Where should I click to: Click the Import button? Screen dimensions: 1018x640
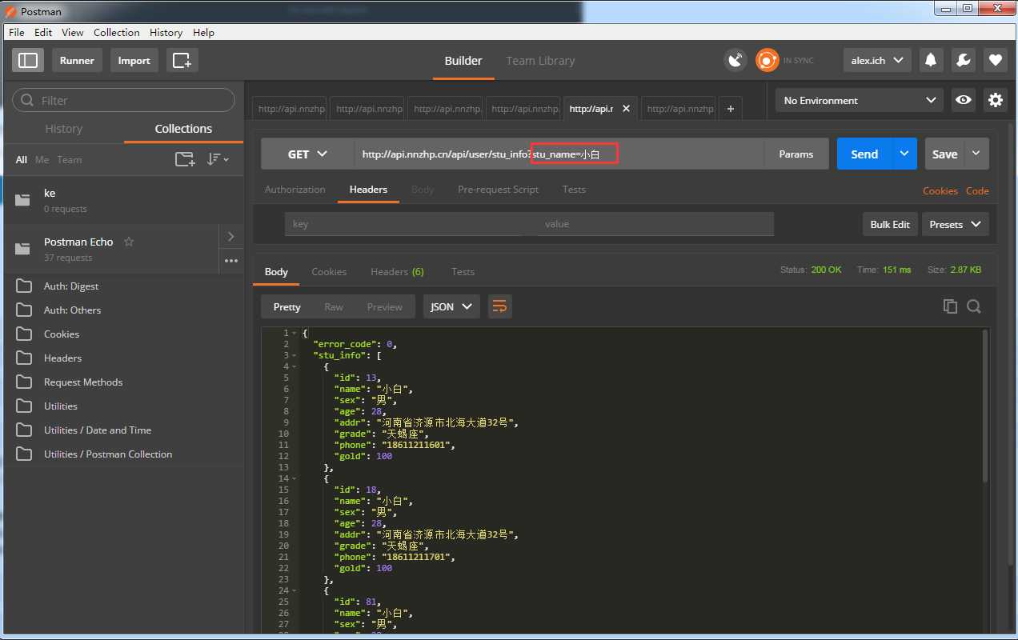click(134, 60)
